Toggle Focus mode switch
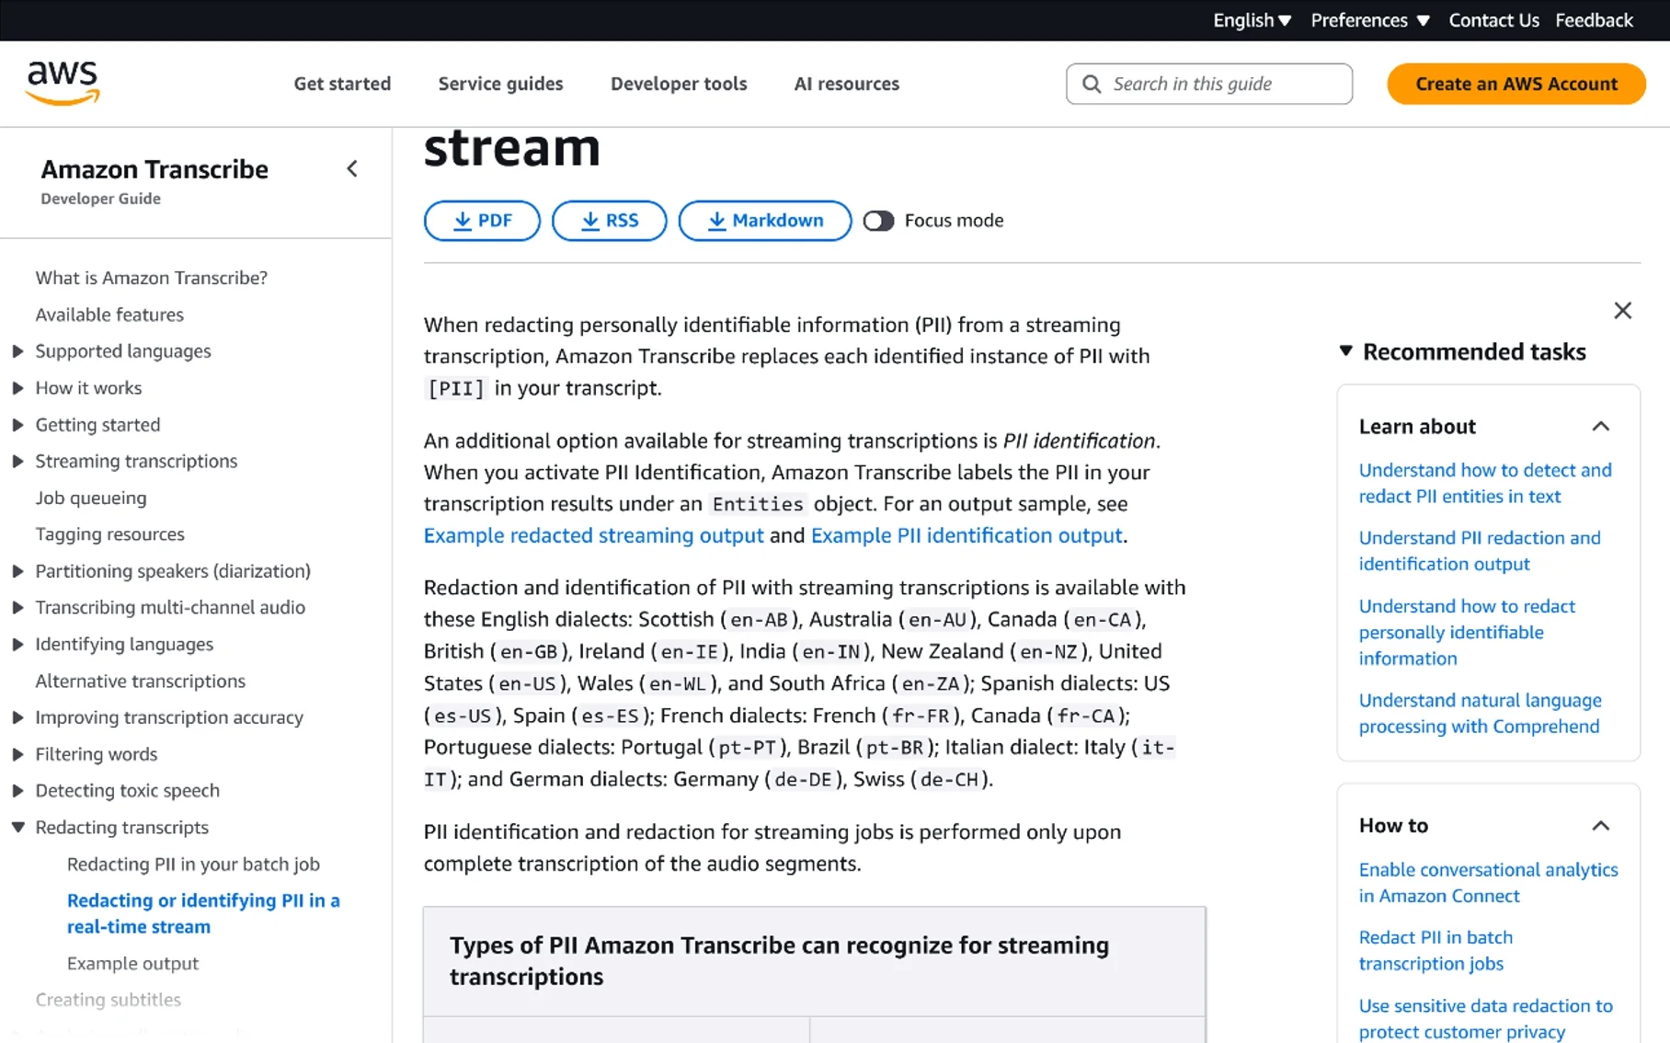 [x=878, y=221]
